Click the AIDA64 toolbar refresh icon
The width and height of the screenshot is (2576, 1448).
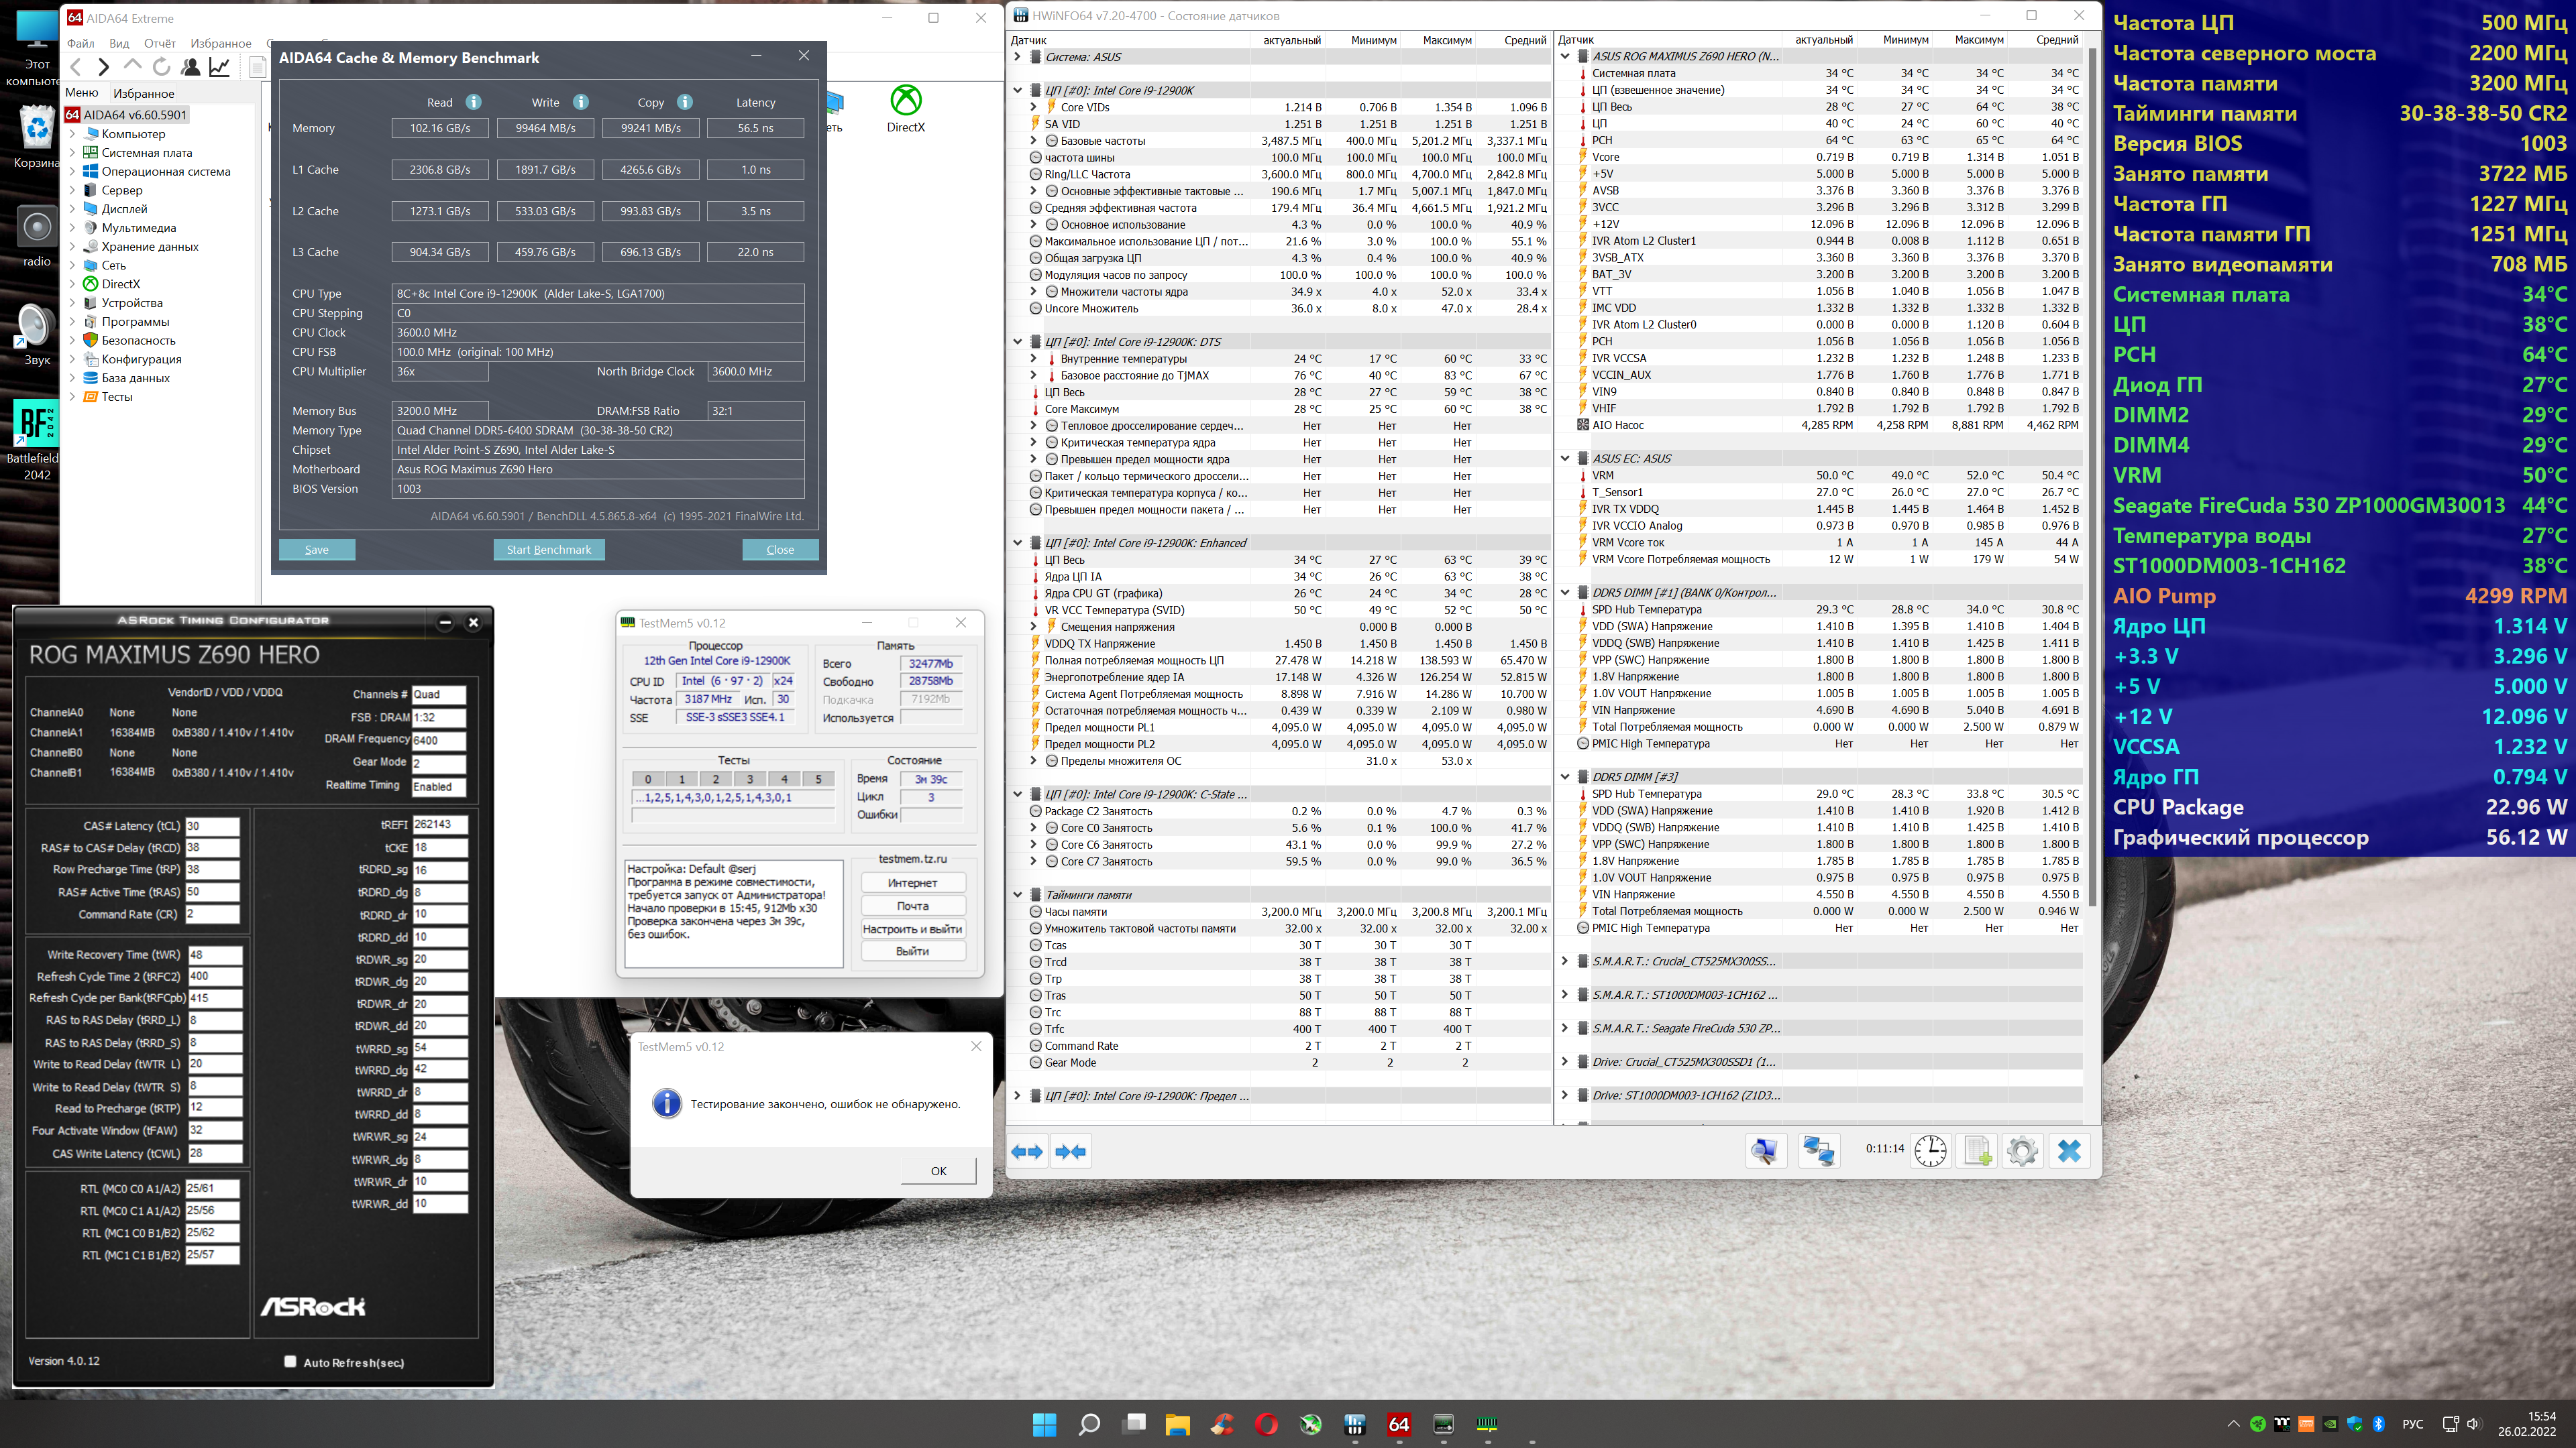click(x=161, y=67)
